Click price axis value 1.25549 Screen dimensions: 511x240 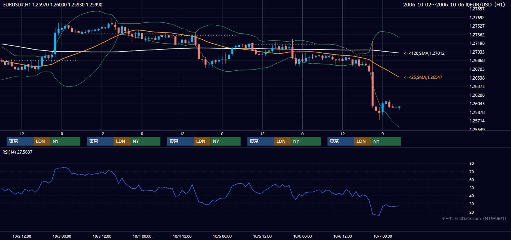pyautogui.click(x=477, y=130)
